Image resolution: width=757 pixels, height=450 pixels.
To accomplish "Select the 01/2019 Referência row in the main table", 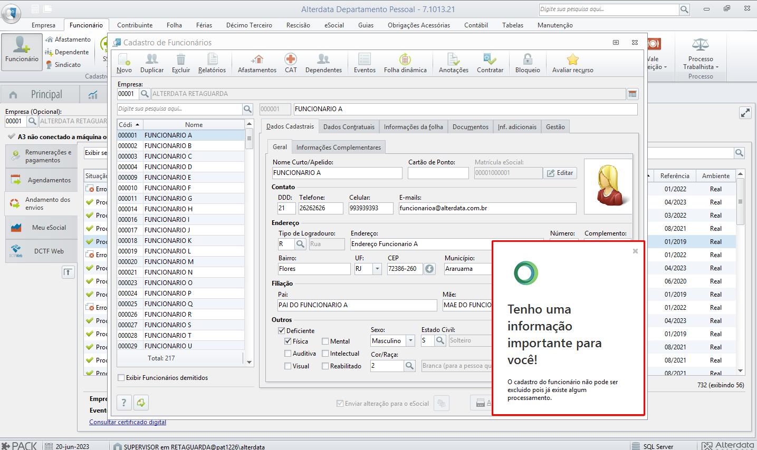I will [675, 242].
